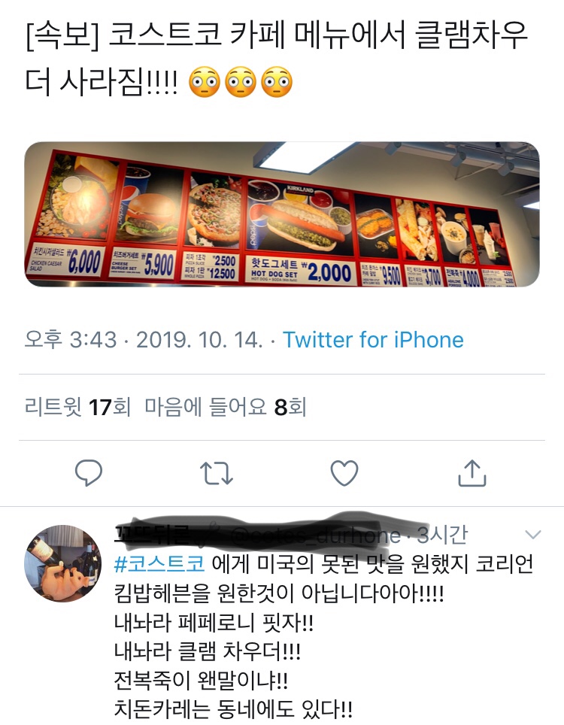Open the Costco menu photo
The image size is (564, 725).
click(282, 214)
